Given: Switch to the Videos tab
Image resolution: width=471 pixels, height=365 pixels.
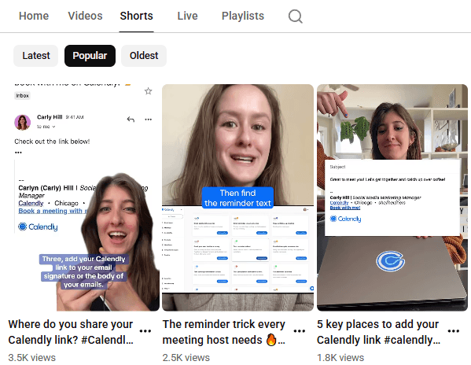Looking at the screenshot, I should (85, 16).
